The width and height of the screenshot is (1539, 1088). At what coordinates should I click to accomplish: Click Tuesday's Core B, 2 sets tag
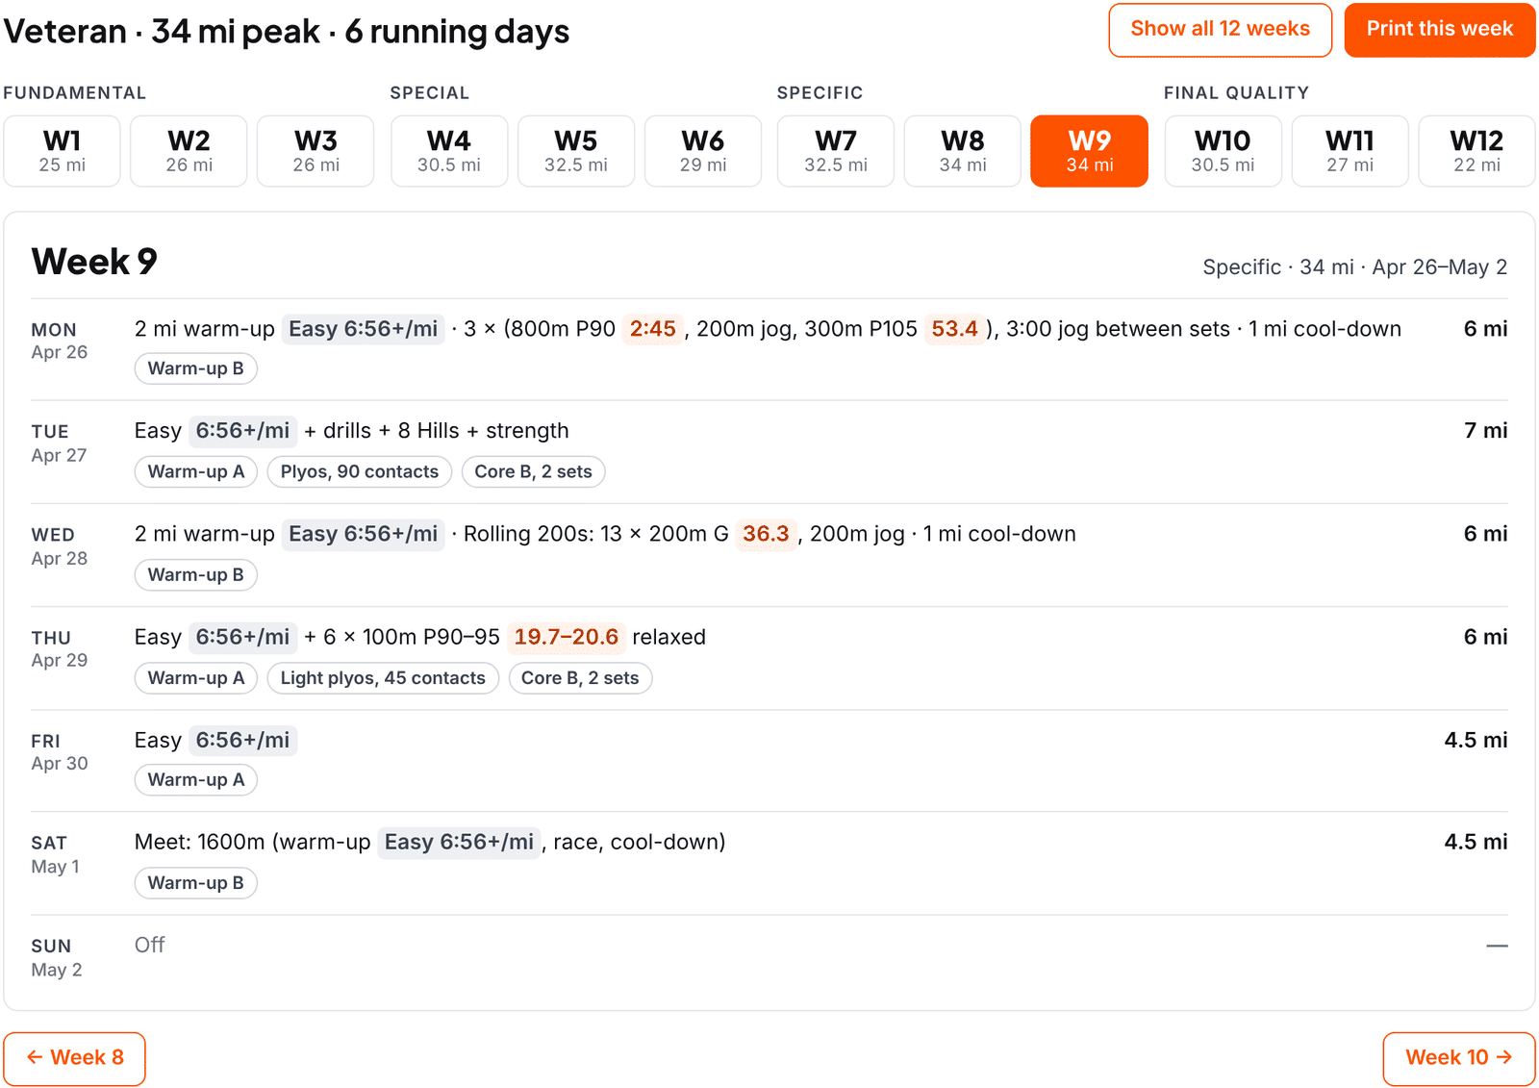pos(534,471)
